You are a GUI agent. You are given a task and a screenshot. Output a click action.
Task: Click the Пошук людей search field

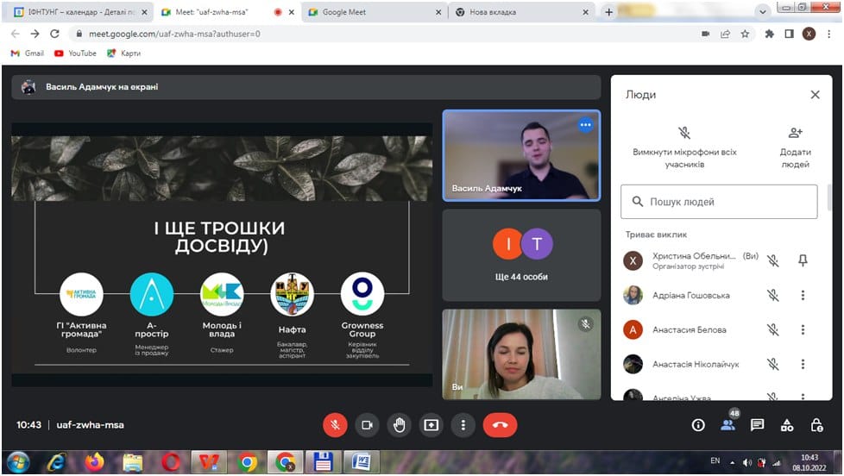coord(725,202)
